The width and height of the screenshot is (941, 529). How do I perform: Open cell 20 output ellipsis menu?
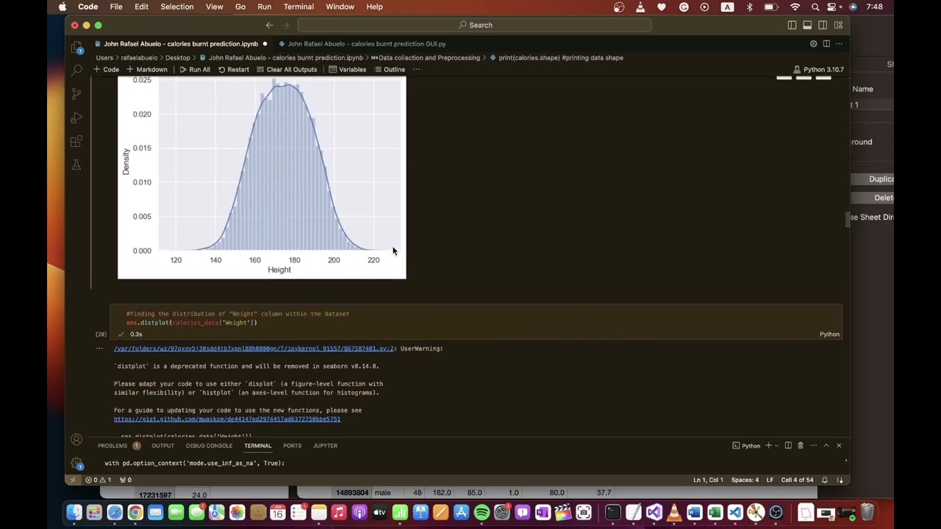tap(99, 348)
